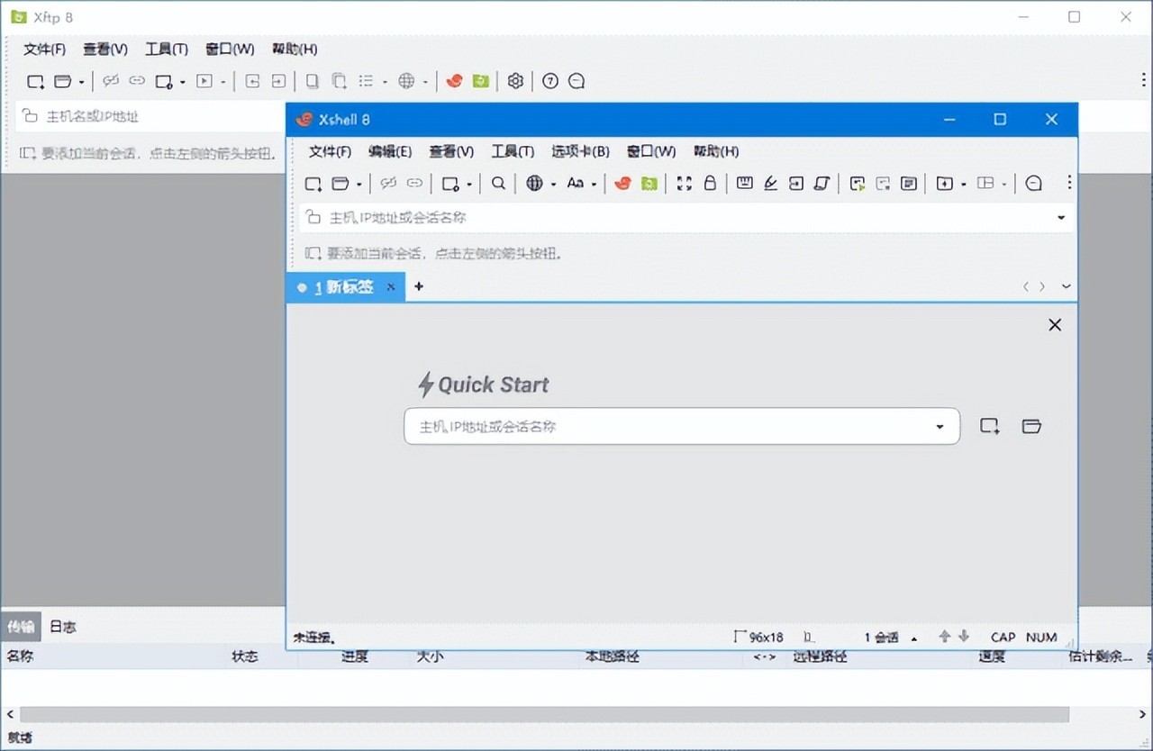Click the 名称 column header in transfer list

click(20, 656)
